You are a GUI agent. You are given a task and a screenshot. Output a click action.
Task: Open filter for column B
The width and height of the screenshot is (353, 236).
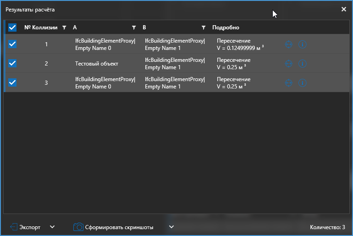click(204, 27)
